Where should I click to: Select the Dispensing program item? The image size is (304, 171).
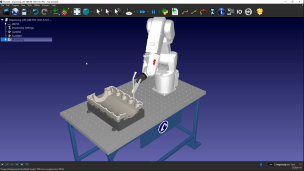pos(18,39)
